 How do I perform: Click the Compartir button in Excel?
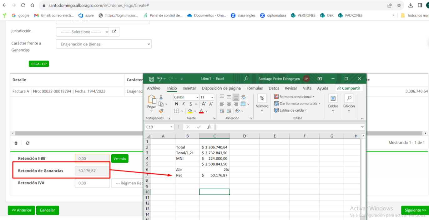[349, 88]
